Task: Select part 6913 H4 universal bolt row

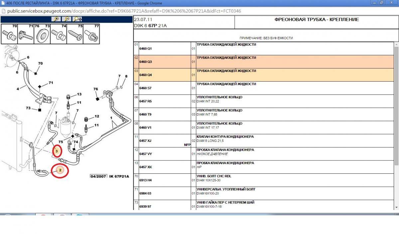Action: (x=145, y=180)
